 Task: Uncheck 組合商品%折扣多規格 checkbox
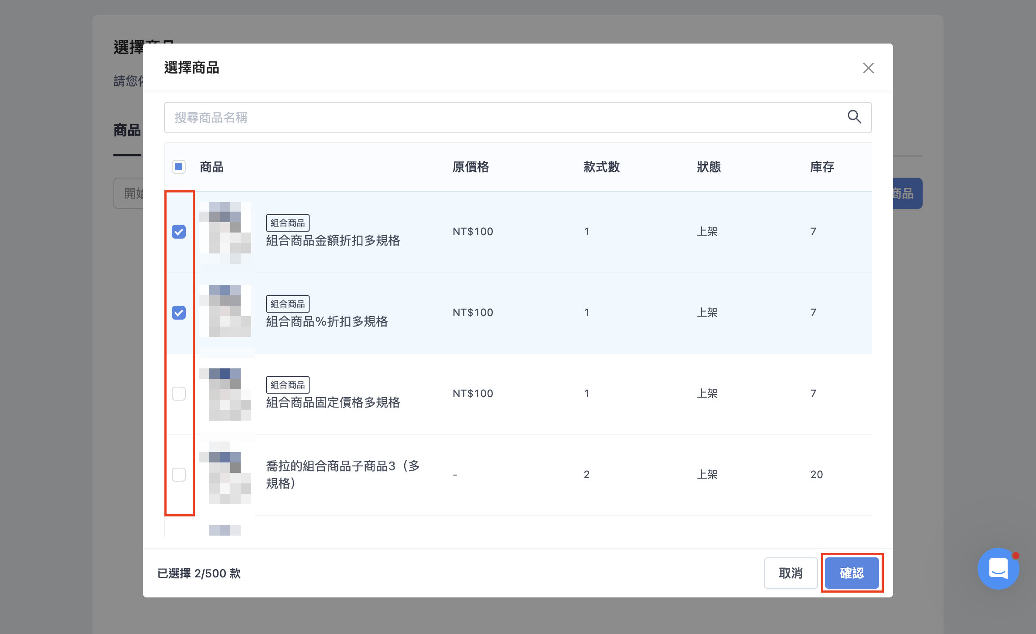179,313
